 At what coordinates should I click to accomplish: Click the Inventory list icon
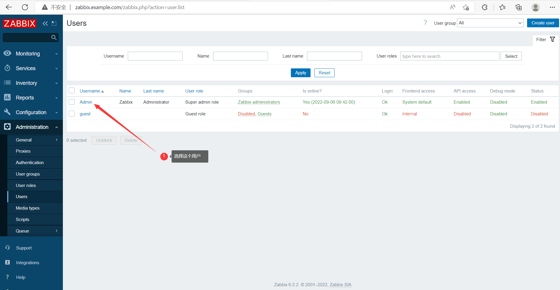pyautogui.click(x=7, y=83)
